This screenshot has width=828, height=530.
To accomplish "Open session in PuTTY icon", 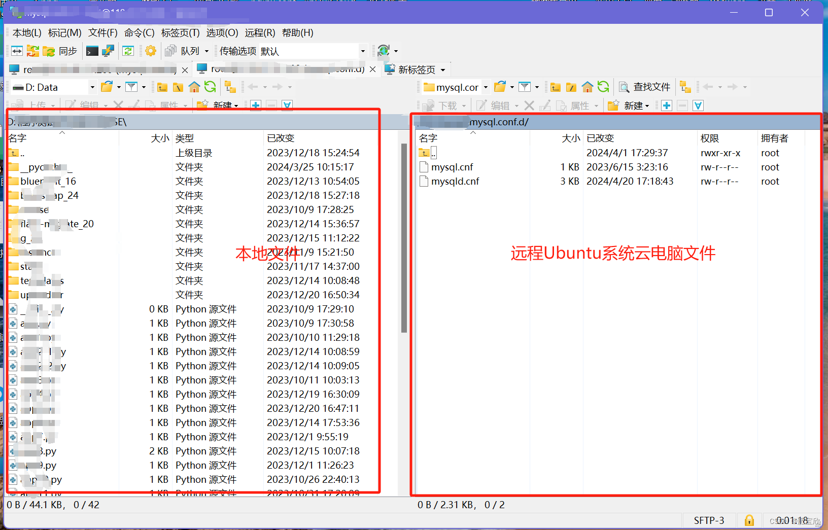I will click(x=108, y=51).
